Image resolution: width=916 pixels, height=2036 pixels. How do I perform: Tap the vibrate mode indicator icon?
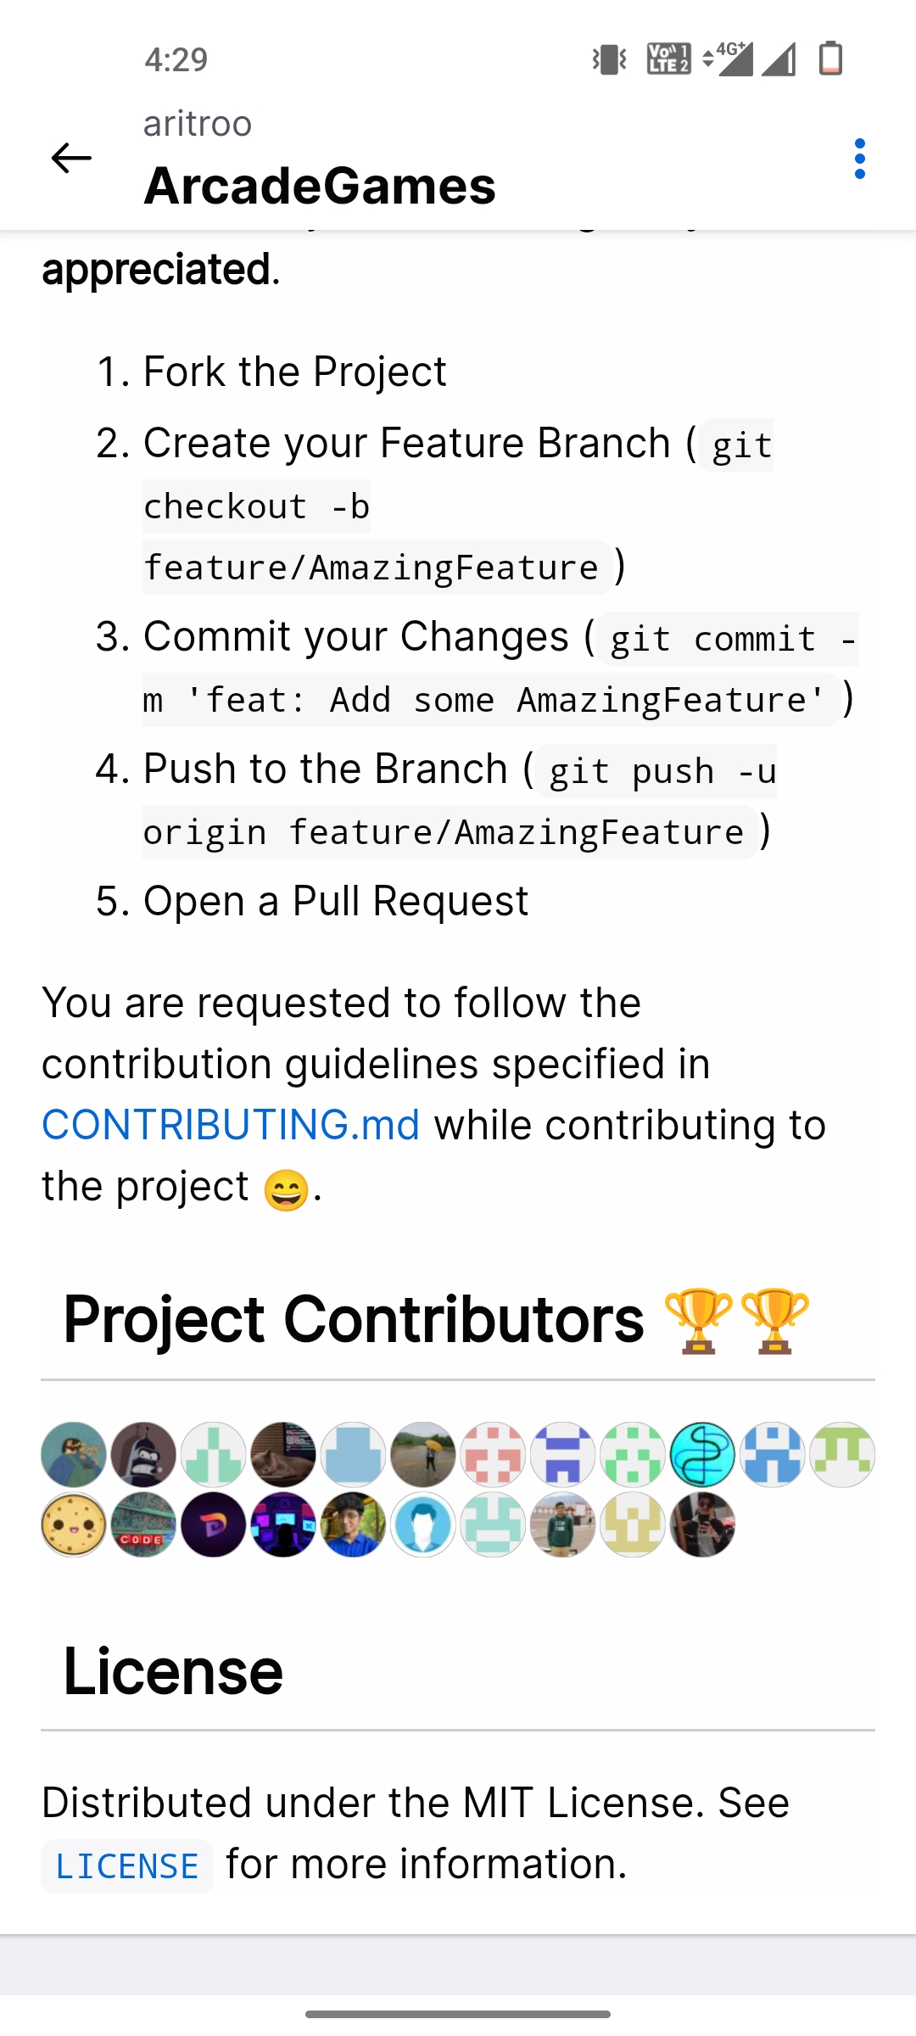(607, 59)
